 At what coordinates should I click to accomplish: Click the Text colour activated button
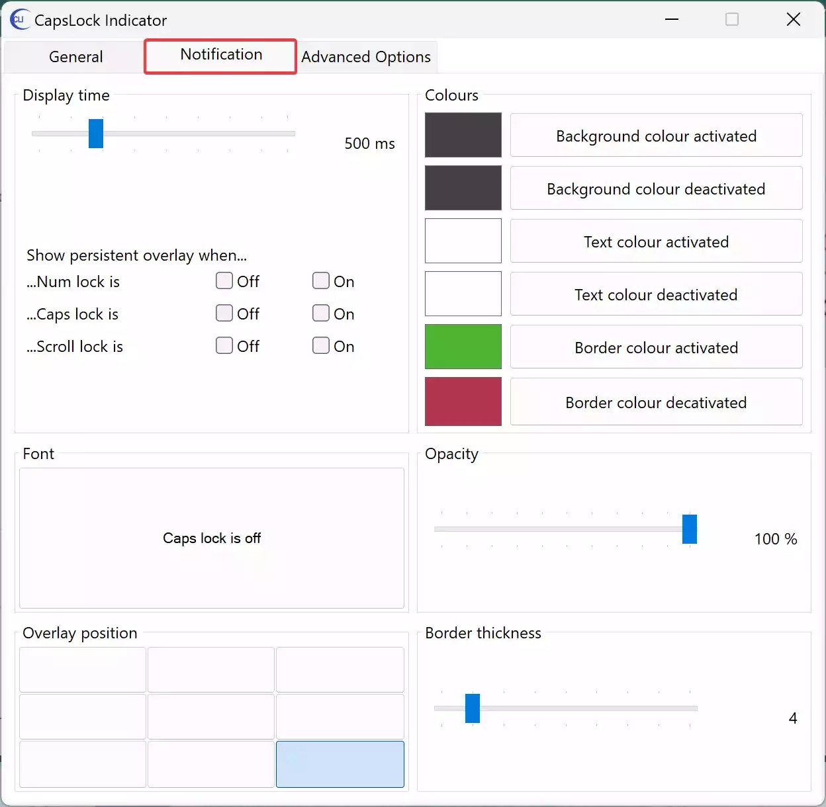tap(655, 241)
